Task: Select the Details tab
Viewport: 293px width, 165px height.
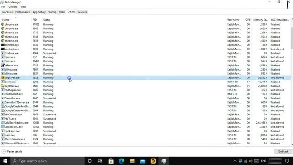Action: 71,12
